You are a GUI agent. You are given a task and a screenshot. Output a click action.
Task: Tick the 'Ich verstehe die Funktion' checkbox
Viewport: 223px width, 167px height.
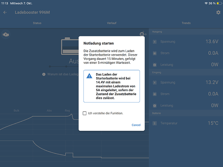84,113
